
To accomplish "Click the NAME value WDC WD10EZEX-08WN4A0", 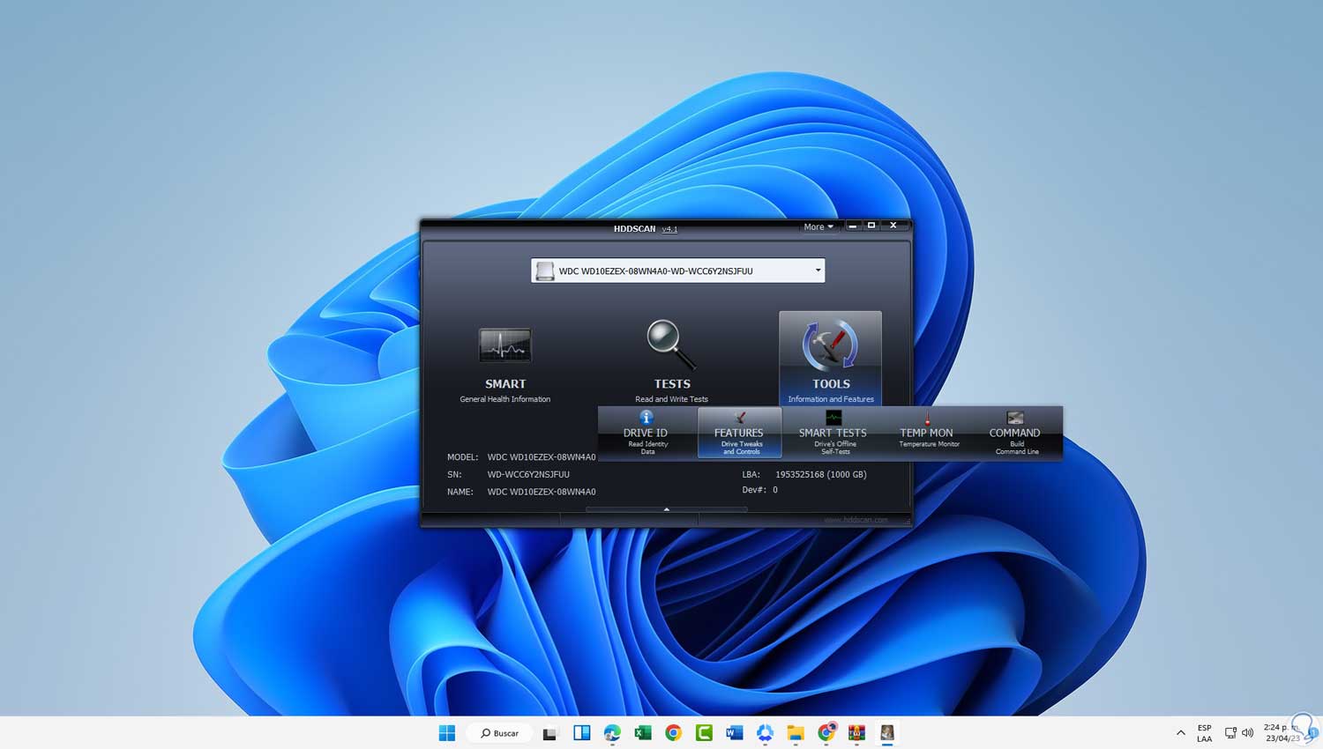I will 542,492.
